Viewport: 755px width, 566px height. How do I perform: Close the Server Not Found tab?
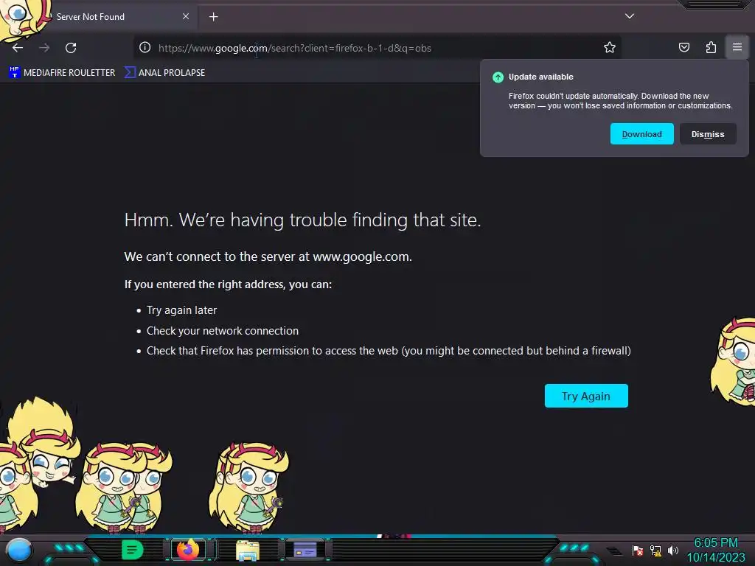click(186, 16)
